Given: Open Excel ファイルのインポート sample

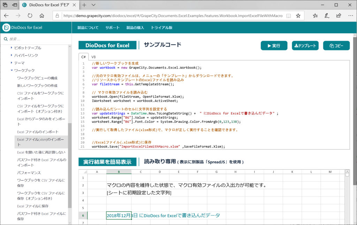Looking at the screenshot, I should [38, 132].
